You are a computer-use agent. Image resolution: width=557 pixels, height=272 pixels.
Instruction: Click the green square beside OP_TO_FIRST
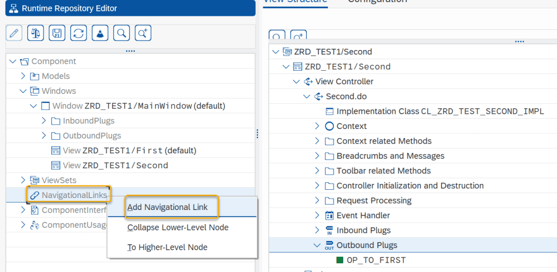(340, 260)
